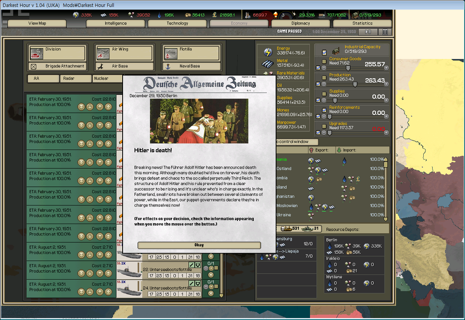This screenshot has width=465, height=320.
Task: Open the menu icon next to pause
Action: click(x=385, y=32)
